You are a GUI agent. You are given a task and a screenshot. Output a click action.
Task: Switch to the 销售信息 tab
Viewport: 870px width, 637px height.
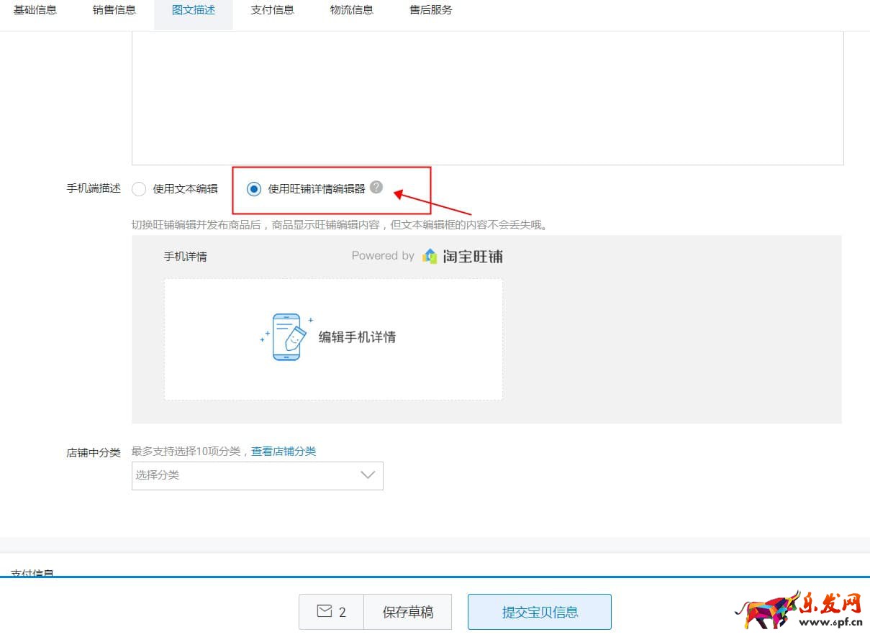tap(114, 10)
